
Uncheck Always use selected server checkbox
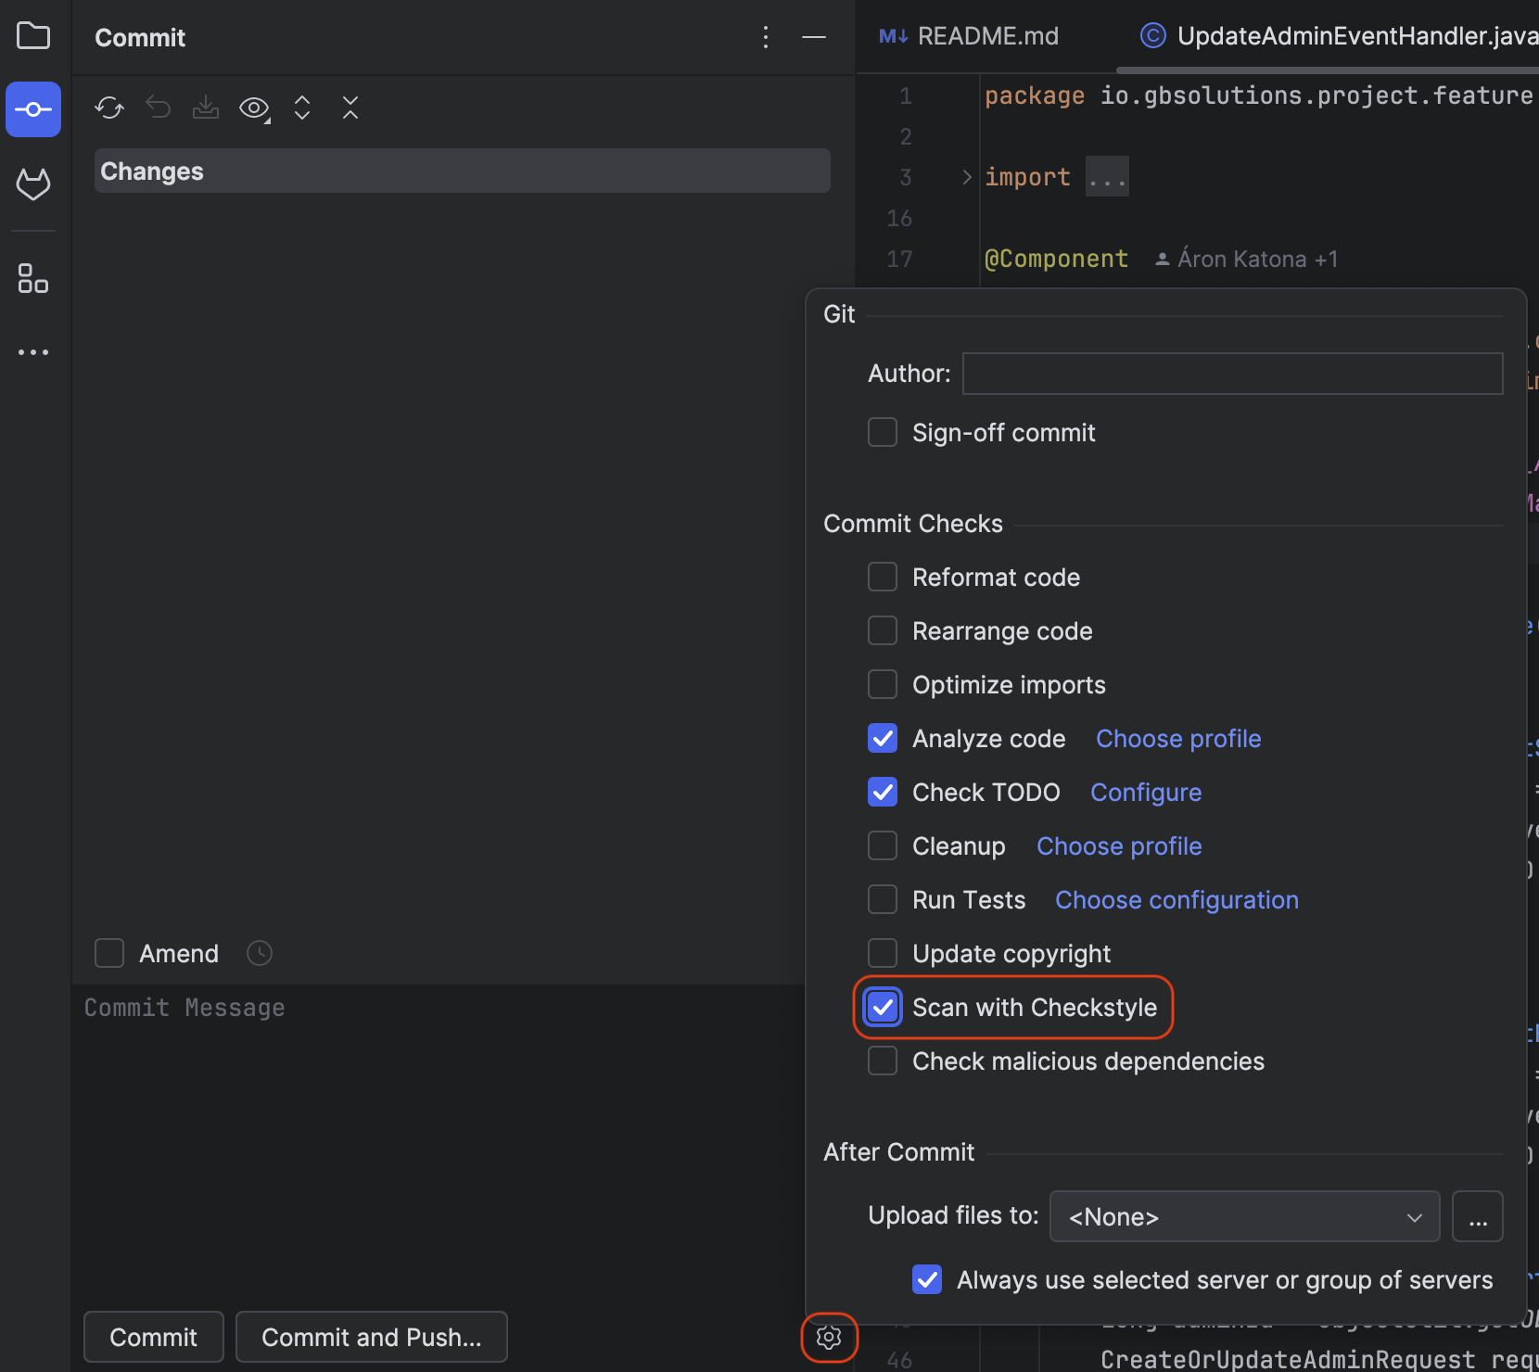click(x=927, y=1279)
